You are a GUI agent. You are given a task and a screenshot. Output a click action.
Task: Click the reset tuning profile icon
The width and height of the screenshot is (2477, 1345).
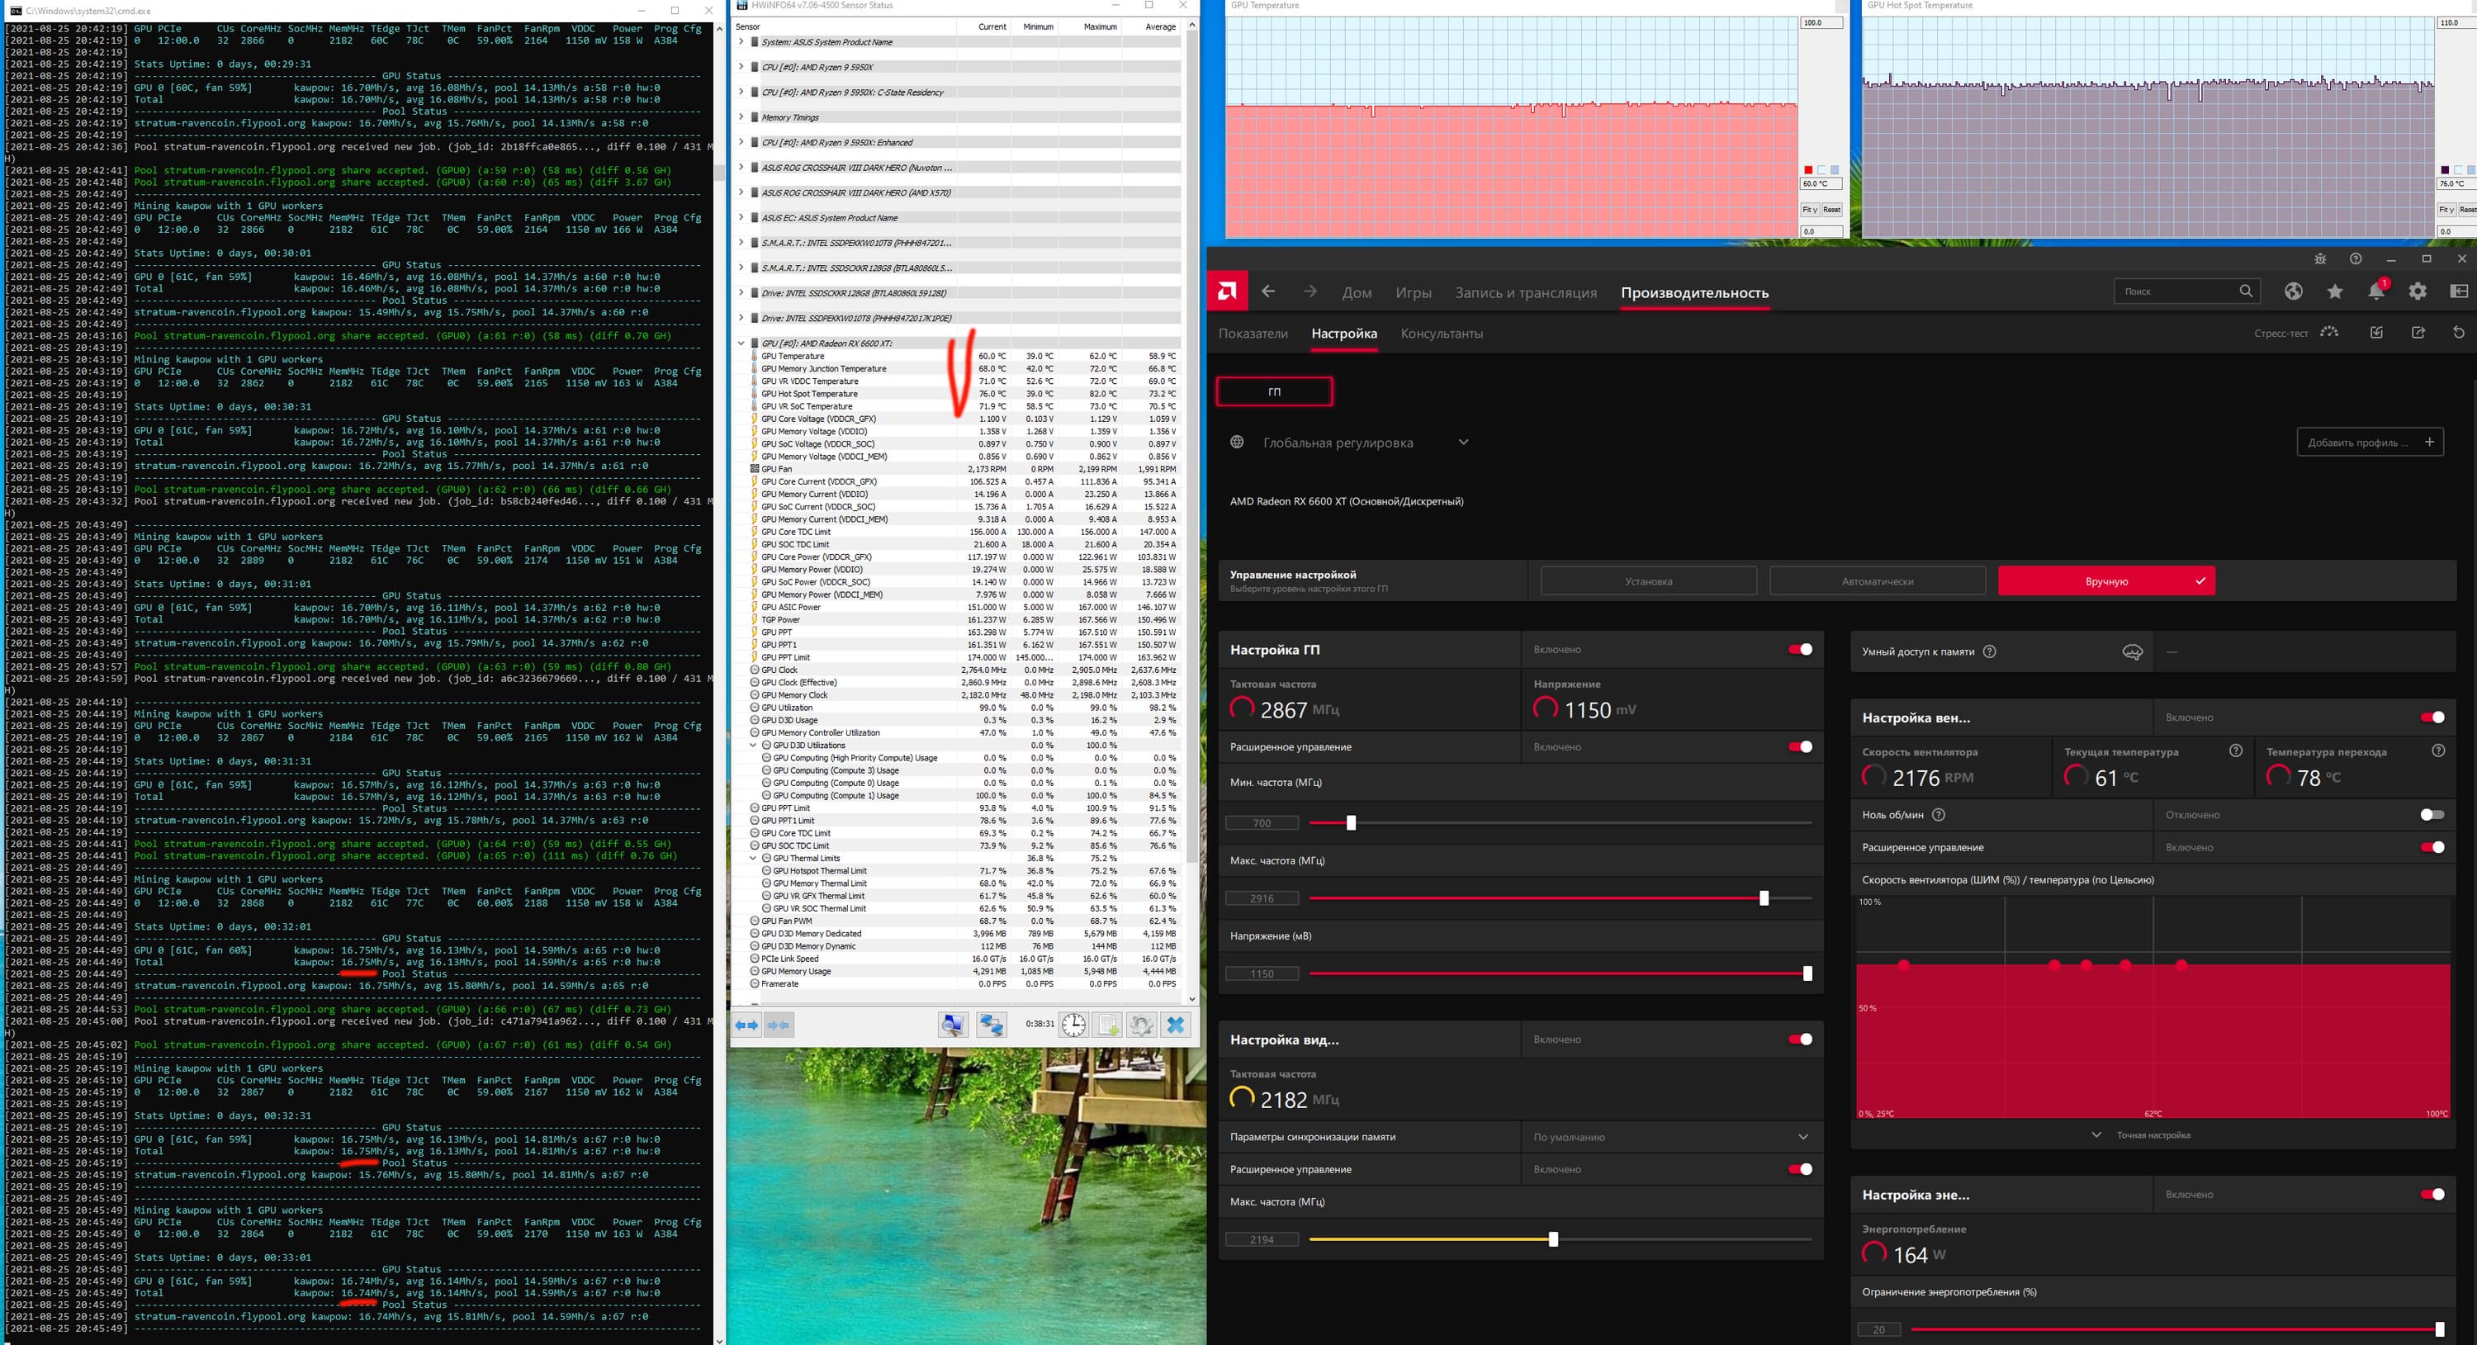point(2459,333)
